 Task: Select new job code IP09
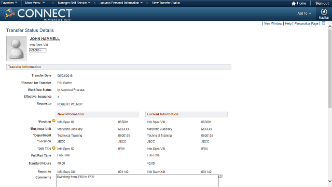tap(121, 149)
